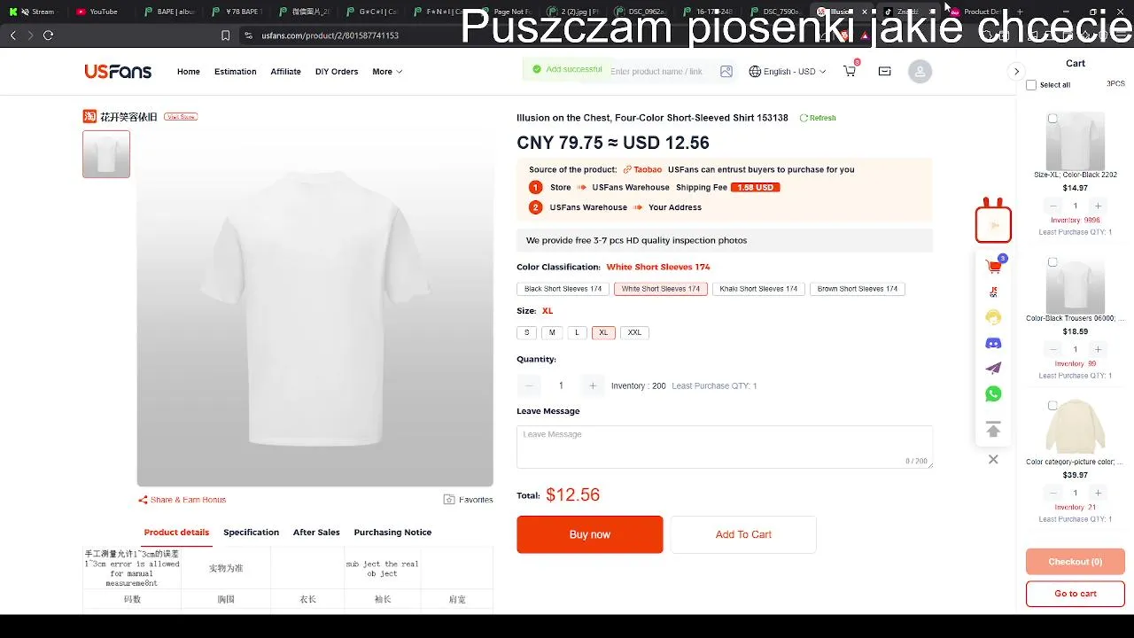Viewport: 1134px width, 638px height.
Task: Collapse the cart side panel arrow
Action: click(1016, 72)
